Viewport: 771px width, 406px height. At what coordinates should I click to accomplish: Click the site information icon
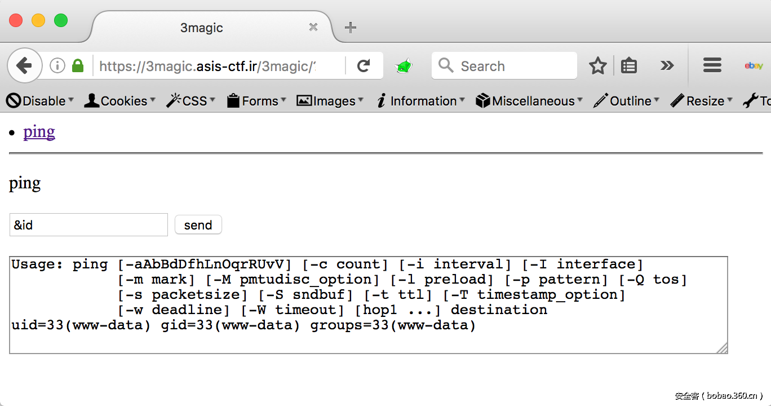pyautogui.click(x=57, y=66)
